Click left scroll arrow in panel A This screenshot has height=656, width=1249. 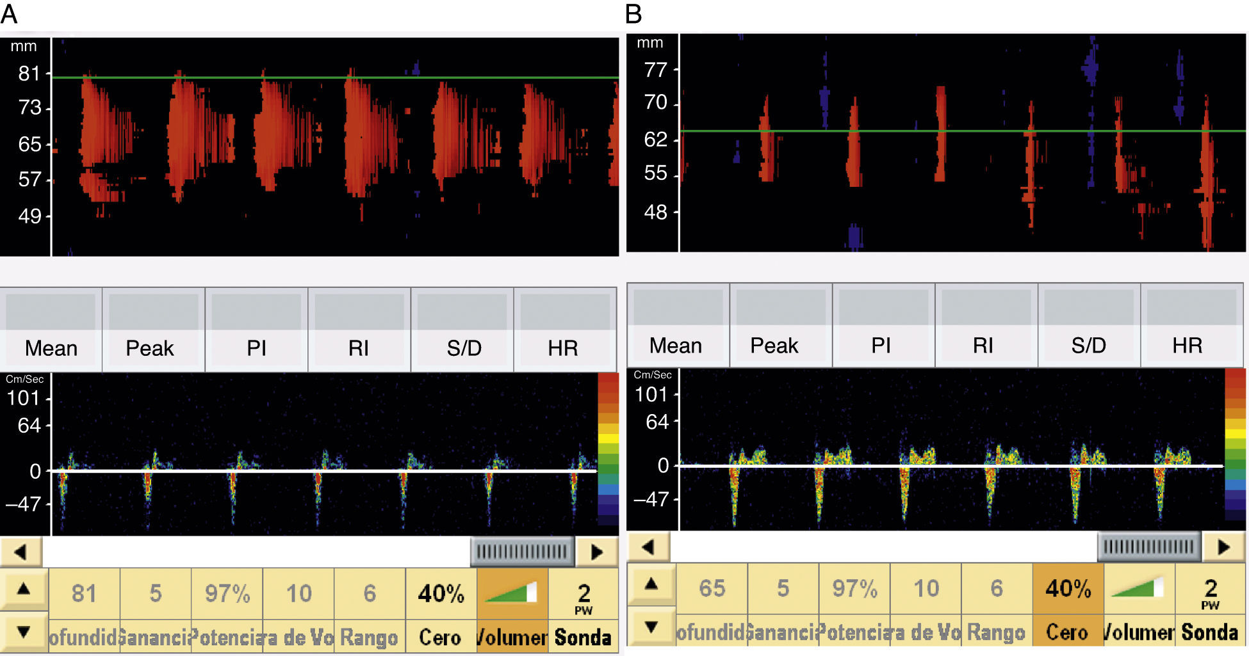click(x=20, y=552)
